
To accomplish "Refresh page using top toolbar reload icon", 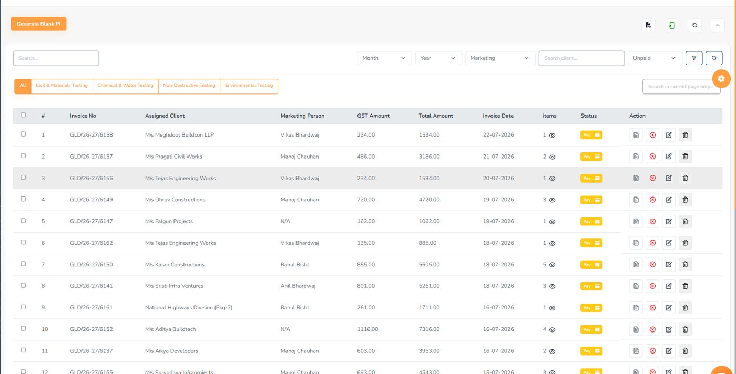I will coord(694,25).
